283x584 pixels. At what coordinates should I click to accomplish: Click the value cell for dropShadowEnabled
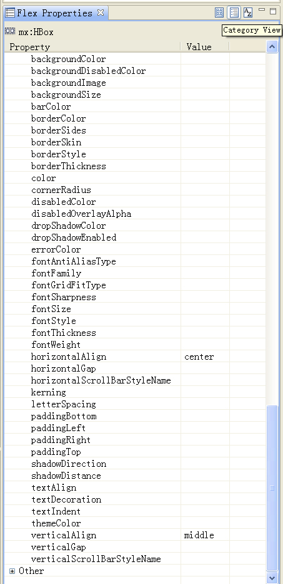click(x=205, y=237)
